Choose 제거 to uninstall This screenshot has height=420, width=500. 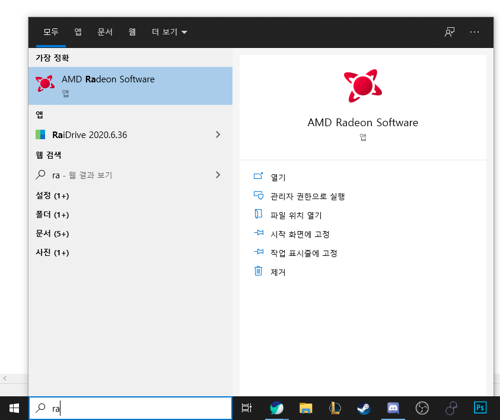click(x=278, y=272)
